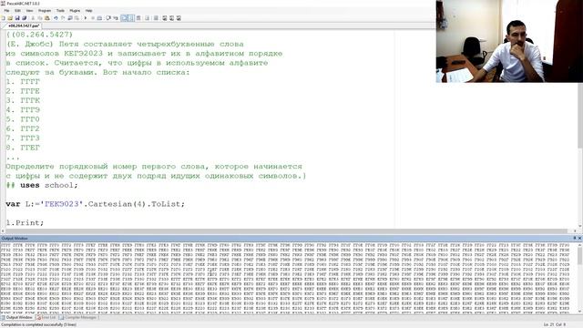Click the Paste toolbar icon
The width and height of the screenshot is (583, 328).
tap(46, 18)
